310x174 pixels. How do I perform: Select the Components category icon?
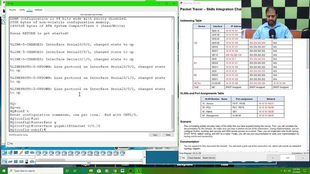click(15, 153)
